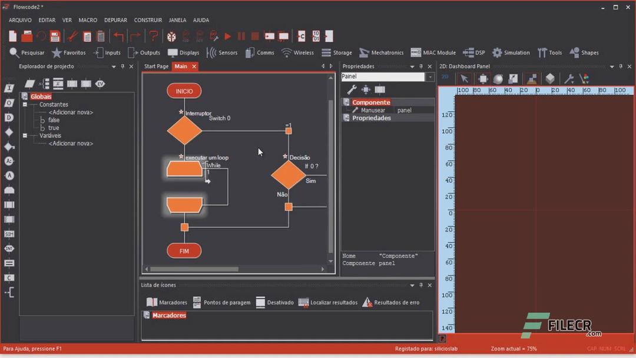Select the cursor arrow tool in Dashboard Panel
This screenshot has width=636, height=358.
464,78
